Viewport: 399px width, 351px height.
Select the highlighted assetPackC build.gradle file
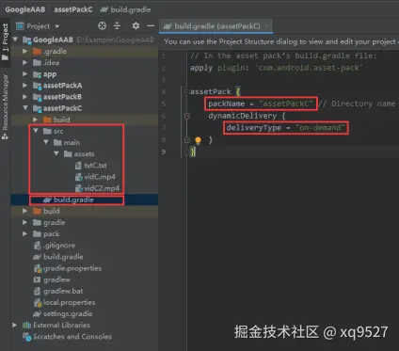[69, 199]
